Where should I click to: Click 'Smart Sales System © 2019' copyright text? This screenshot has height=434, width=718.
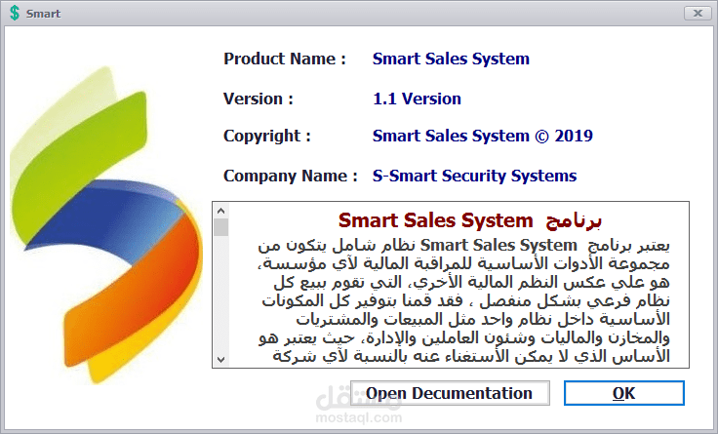tap(482, 136)
